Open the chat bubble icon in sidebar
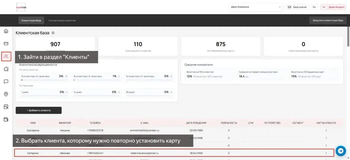Image resolution: width=350 pixels, height=160 pixels. (x=6, y=81)
